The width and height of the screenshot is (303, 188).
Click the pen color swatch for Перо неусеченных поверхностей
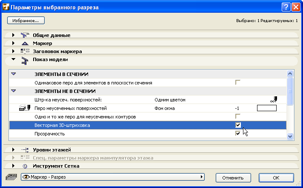pos(267,108)
